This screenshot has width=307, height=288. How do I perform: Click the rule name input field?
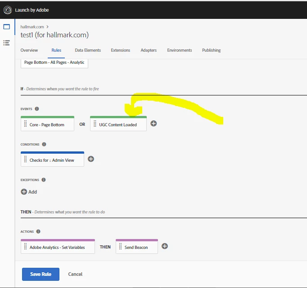(54, 63)
